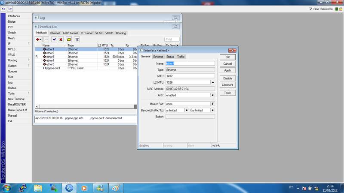The height and width of the screenshot is (193, 344).
Task: Open the file explorer folder on taskbar
Action: click(38, 188)
